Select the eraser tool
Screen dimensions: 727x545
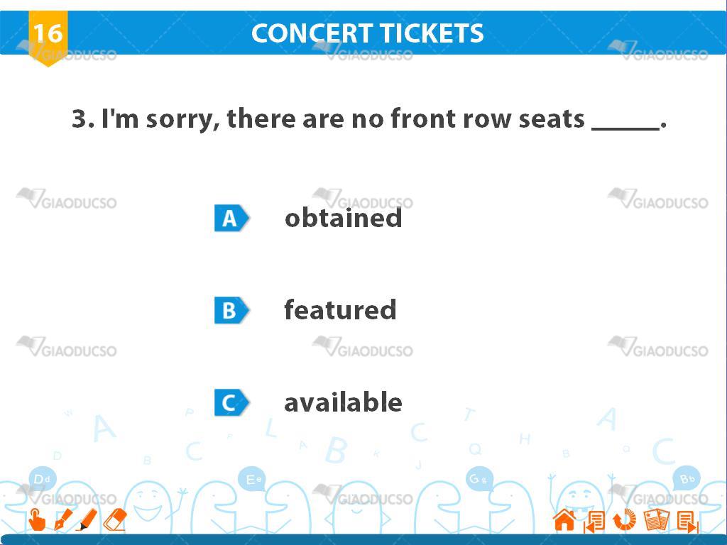(x=114, y=519)
